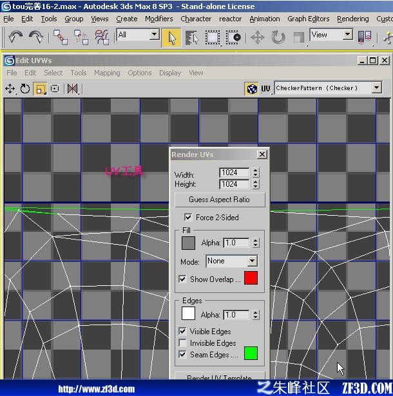Toggle the Window/Crossing selection icon
Image resolution: width=393 pixels, height=396 pixels.
pyautogui.click(x=233, y=38)
